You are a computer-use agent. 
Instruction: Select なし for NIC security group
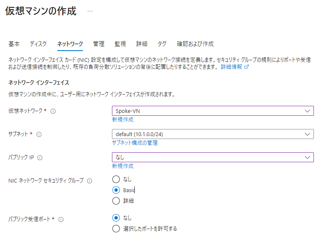pyautogui.click(x=116, y=180)
